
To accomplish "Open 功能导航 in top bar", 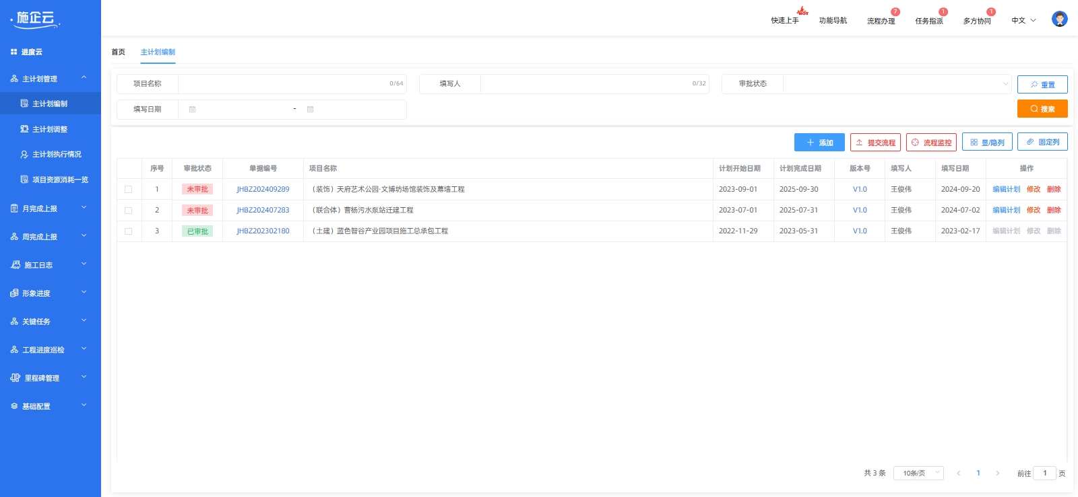I will [x=833, y=21].
